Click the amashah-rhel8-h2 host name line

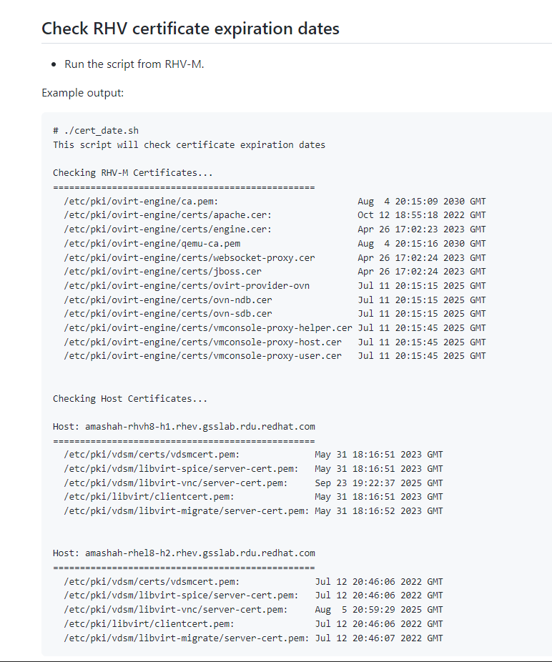point(184,553)
